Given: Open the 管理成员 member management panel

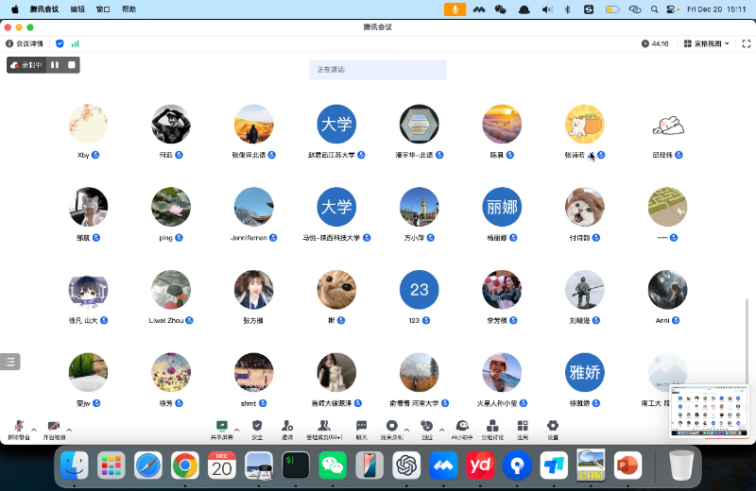Looking at the screenshot, I should point(323,430).
